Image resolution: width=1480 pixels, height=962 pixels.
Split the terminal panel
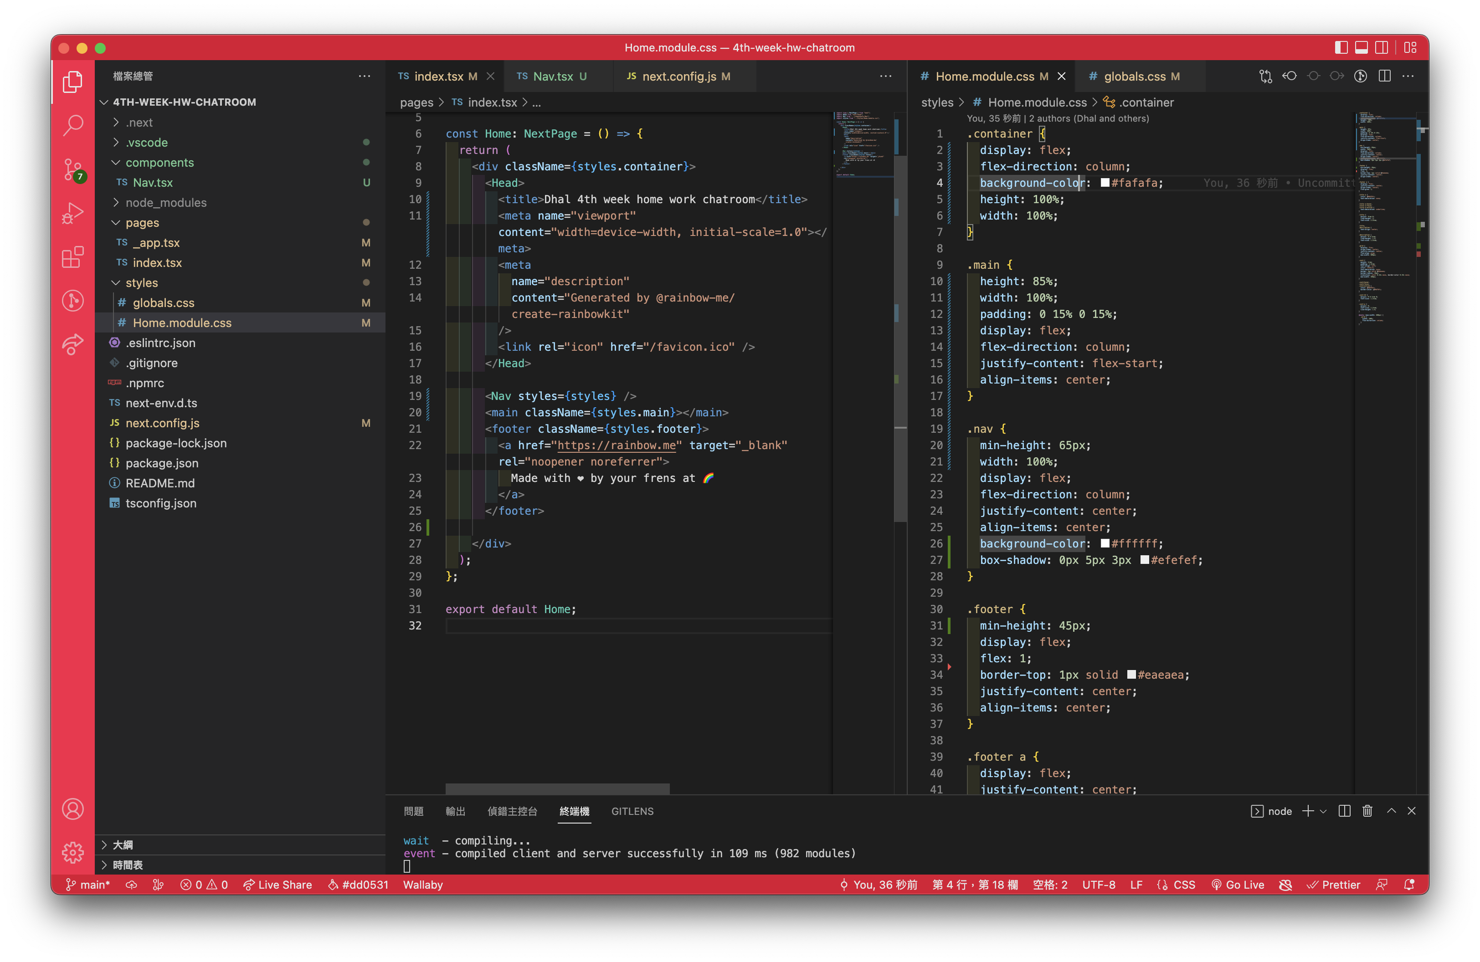[x=1344, y=811]
